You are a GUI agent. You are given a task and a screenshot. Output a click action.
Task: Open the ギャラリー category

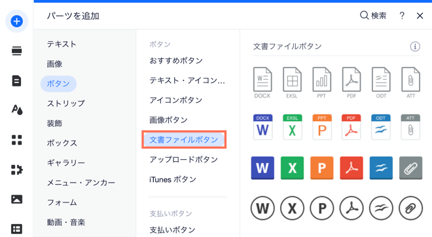(x=66, y=163)
